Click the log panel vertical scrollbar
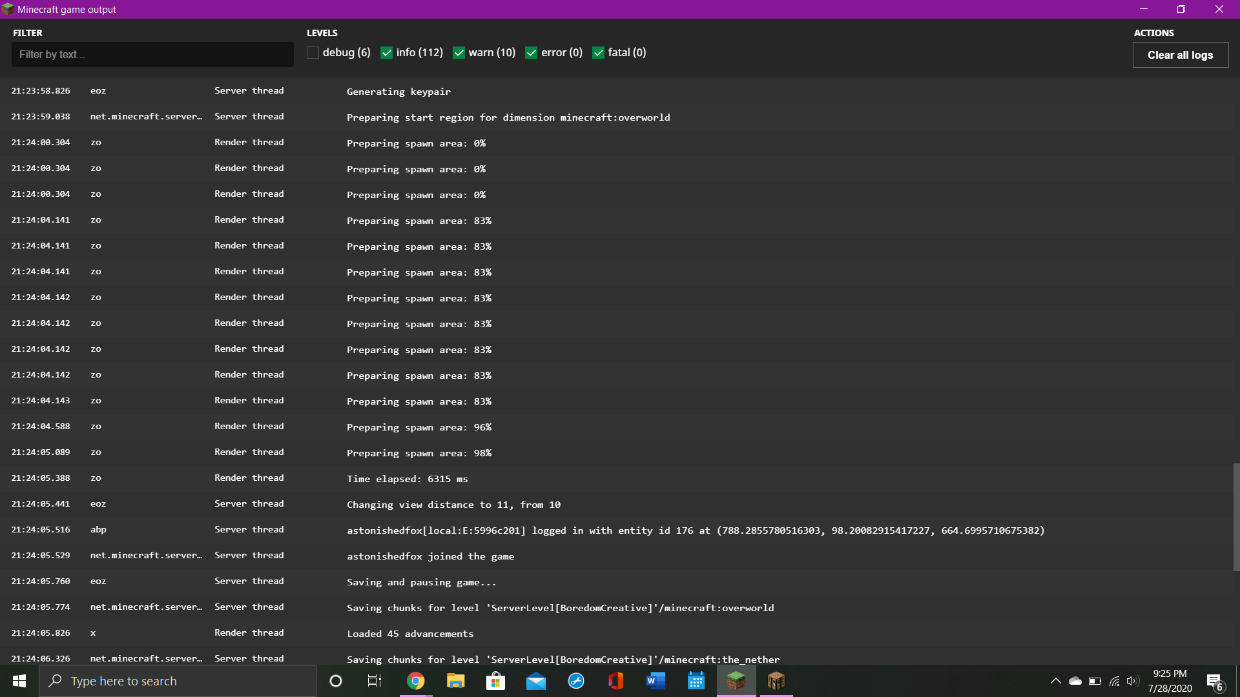 pyautogui.click(x=1236, y=516)
